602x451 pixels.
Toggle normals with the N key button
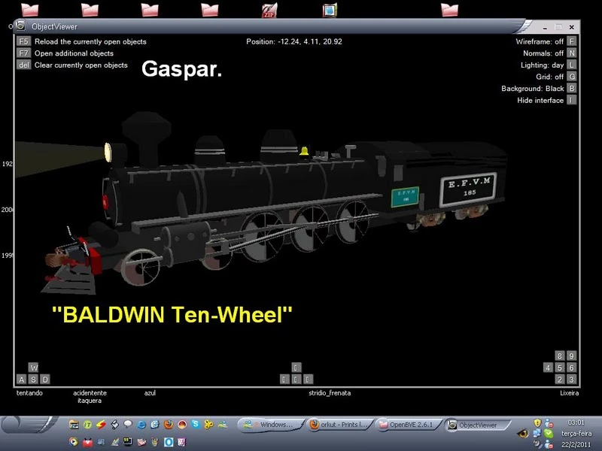pos(572,53)
